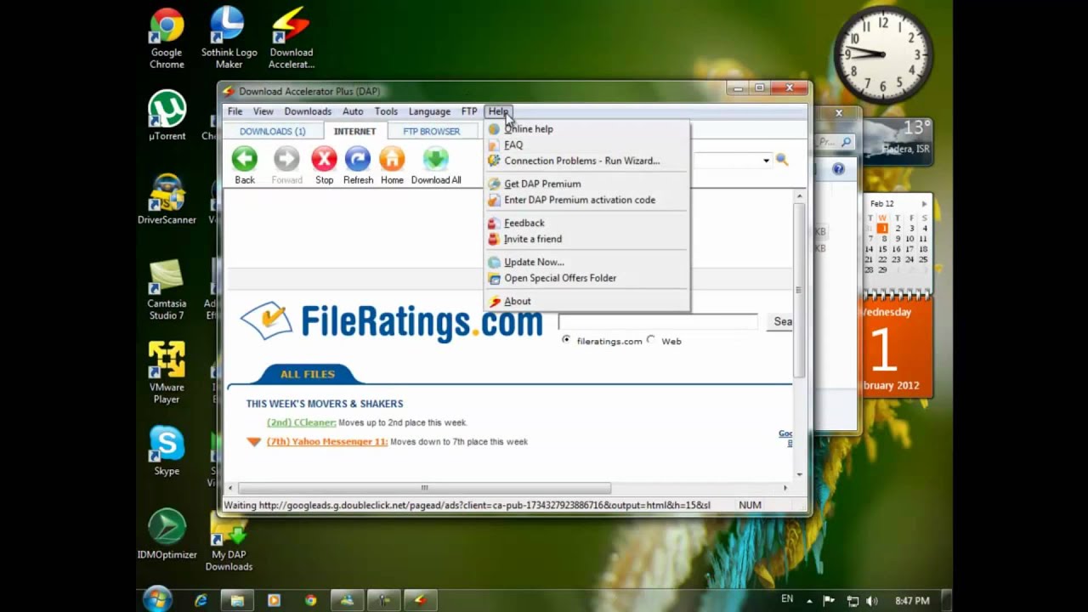The height and width of the screenshot is (612, 1088).
Task: Click the system clock showing 8:47 PM
Action: 912,601
